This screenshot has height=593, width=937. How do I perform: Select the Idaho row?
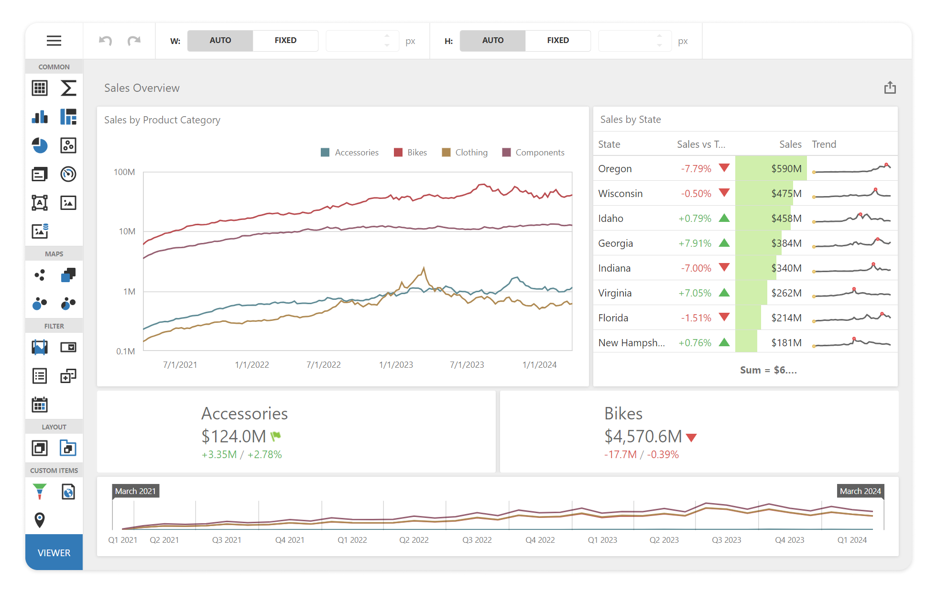pos(745,218)
